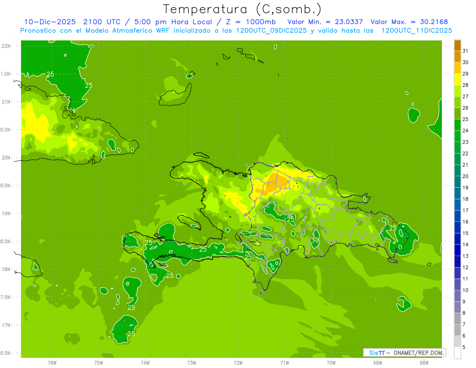Click the latitude label '18N'

point(6,270)
